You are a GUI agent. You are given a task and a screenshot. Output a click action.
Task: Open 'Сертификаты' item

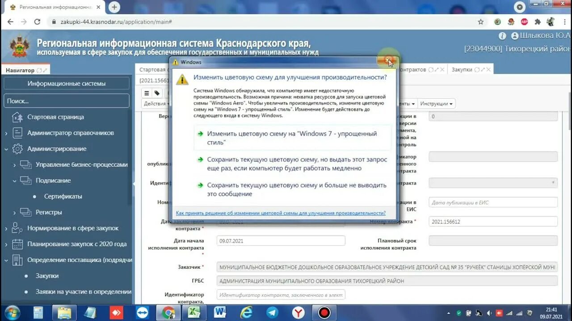coord(63,196)
